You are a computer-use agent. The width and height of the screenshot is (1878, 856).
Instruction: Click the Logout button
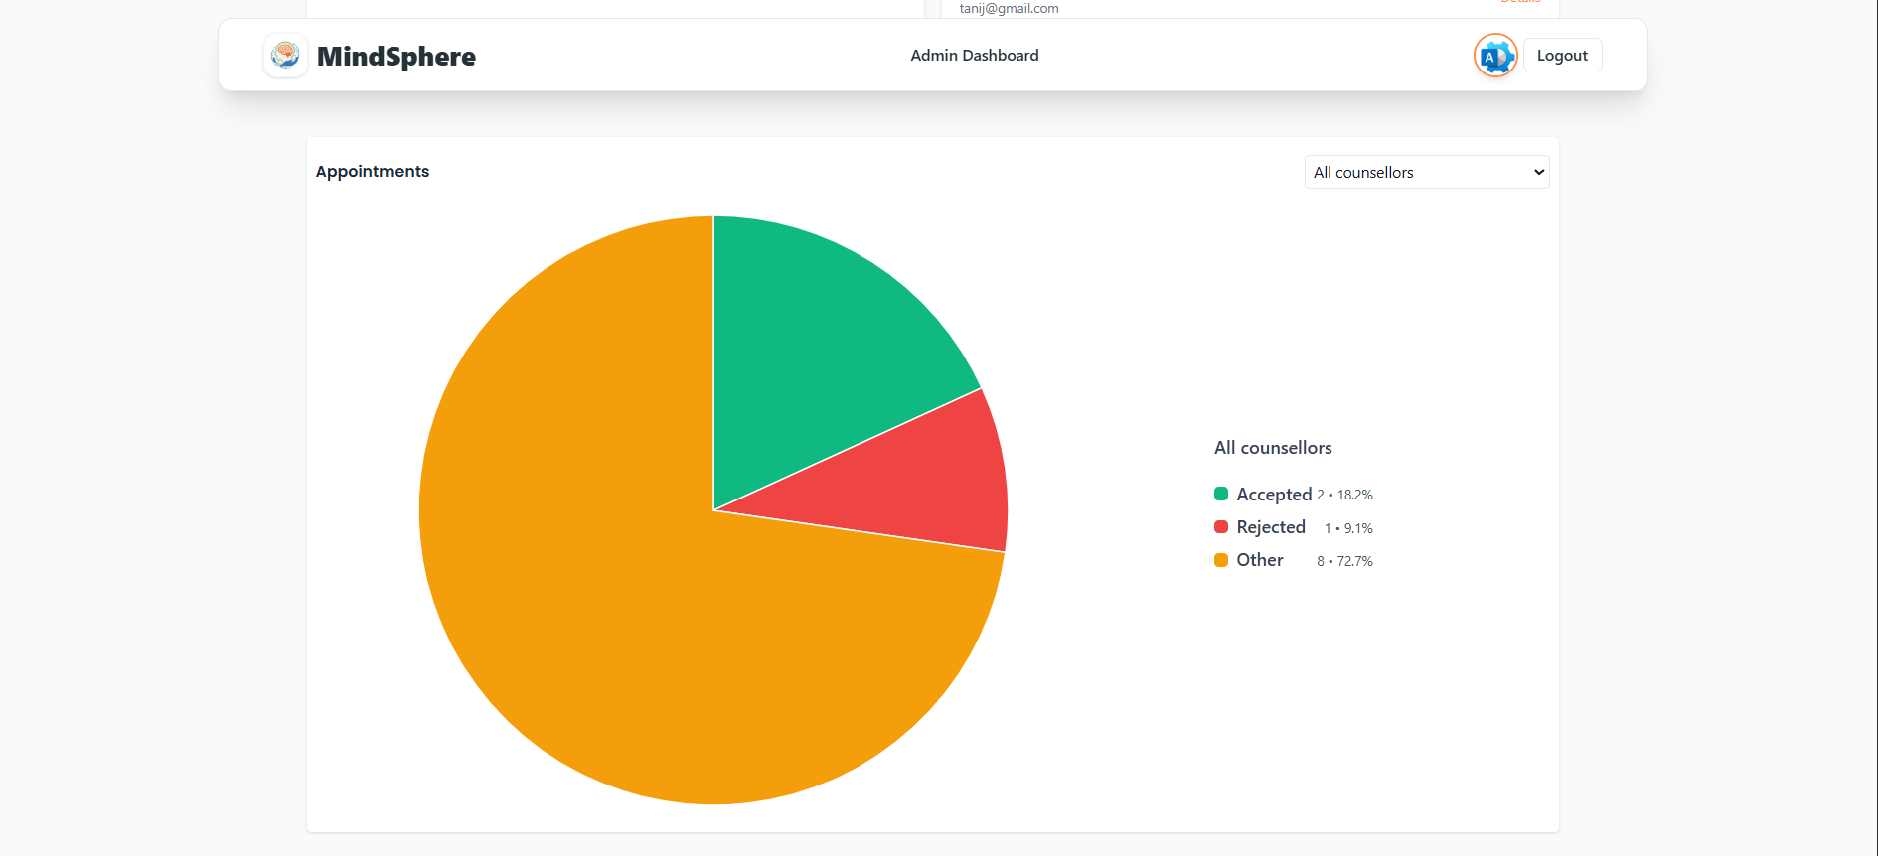pos(1562,56)
